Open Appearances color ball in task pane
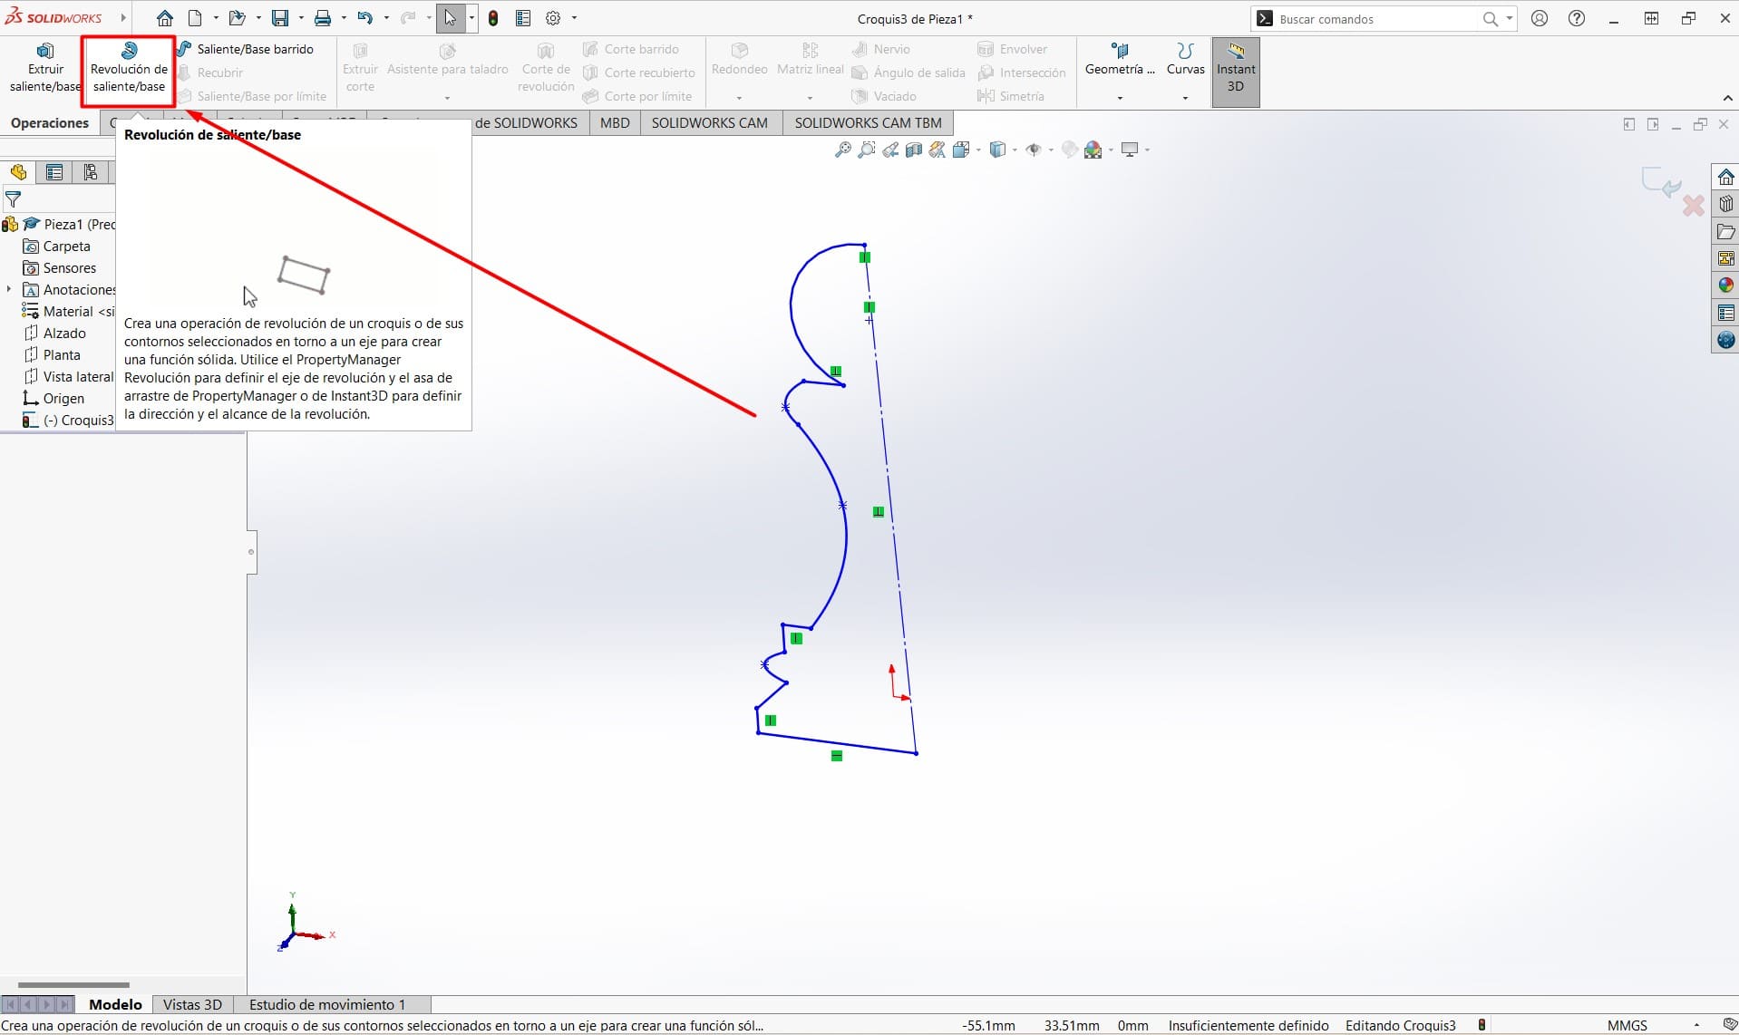1739x1035 pixels. pos(1725,285)
